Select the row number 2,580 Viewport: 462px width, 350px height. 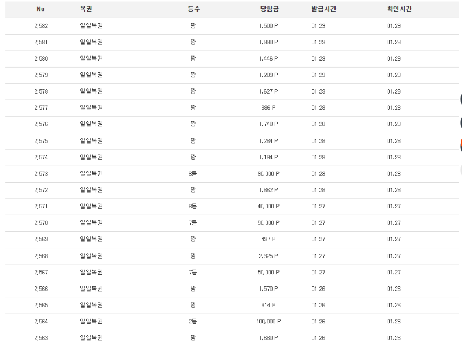pyautogui.click(x=41, y=59)
